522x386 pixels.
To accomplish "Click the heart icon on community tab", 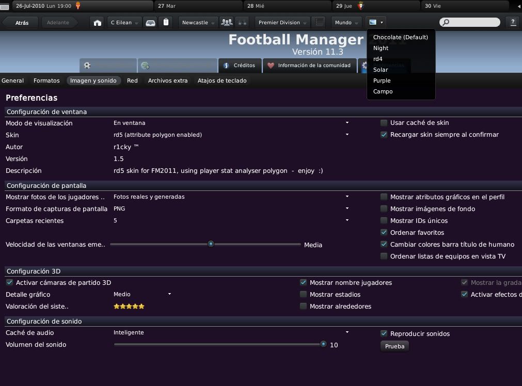I will [x=271, y=66].
